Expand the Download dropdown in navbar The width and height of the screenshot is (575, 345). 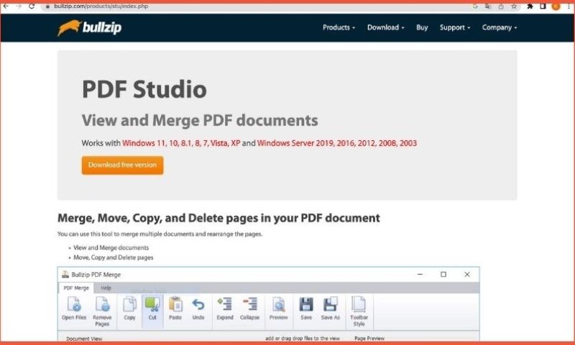point(386,27)
